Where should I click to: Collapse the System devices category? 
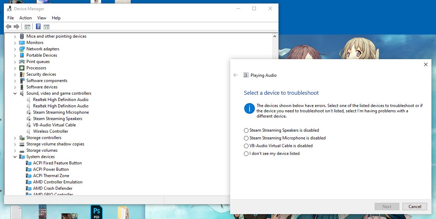(15, 157)
